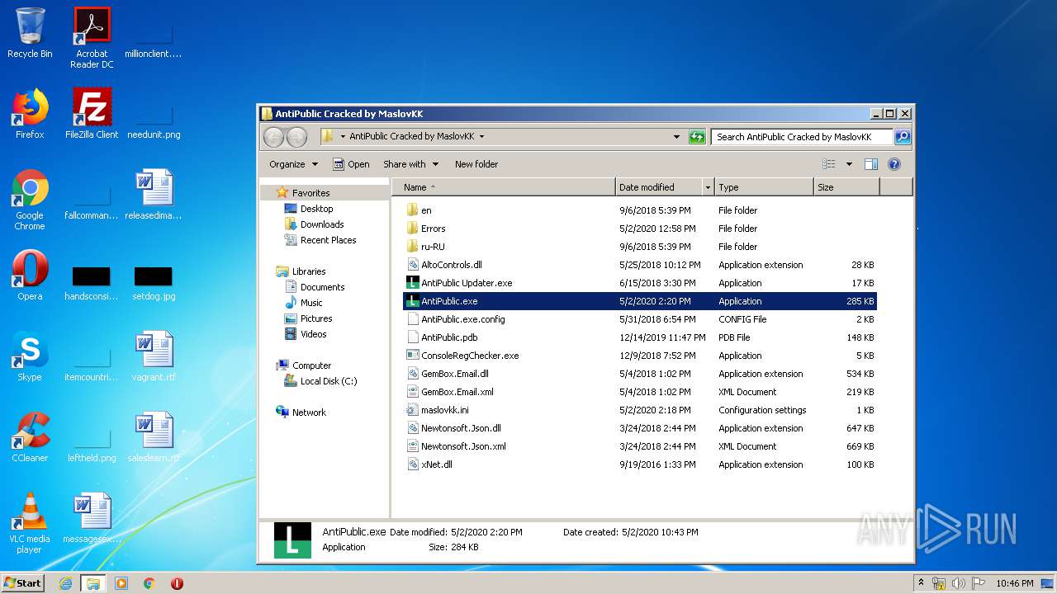Open the CCleaner desktop shortcut
The height and width of the screenshot is (594, 1057).
click(x=30, y=437)
